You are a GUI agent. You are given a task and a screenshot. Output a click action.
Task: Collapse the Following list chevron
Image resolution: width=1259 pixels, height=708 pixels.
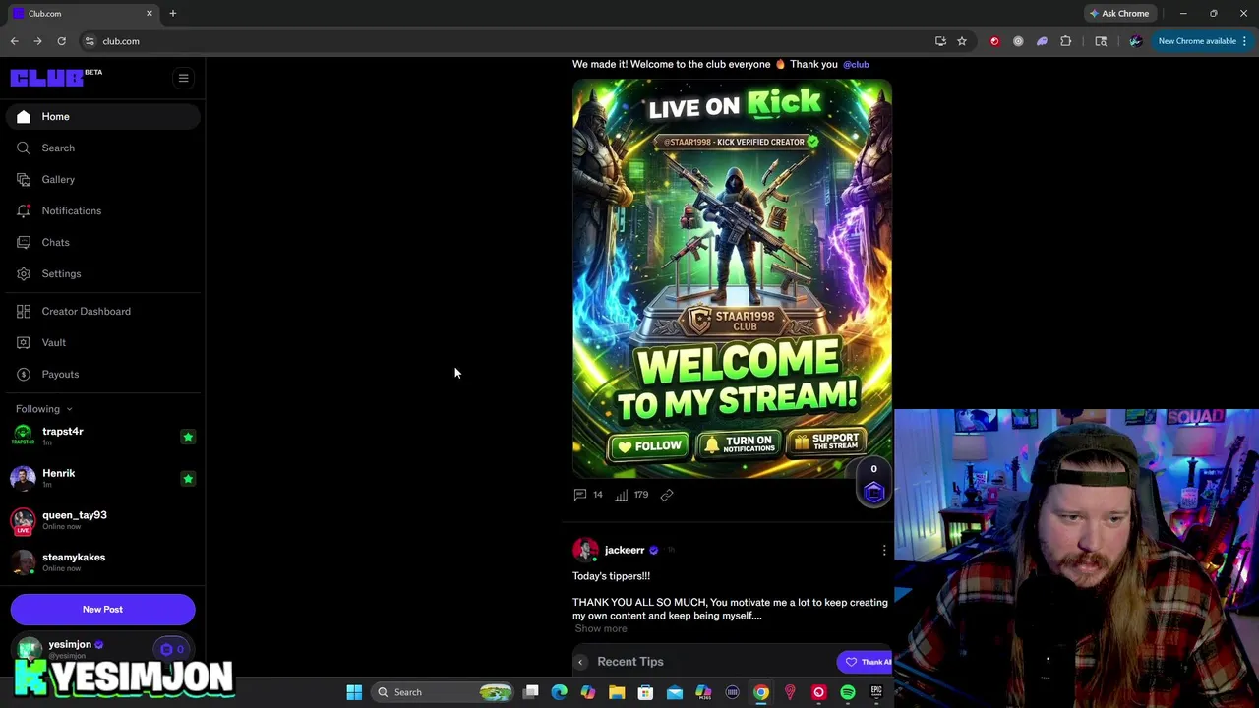69,409
